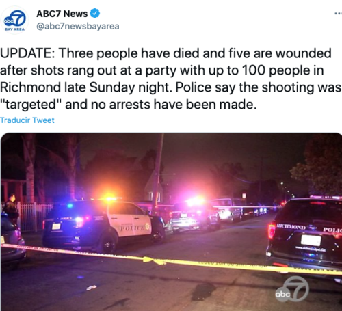Image resolution: width=342 pixels, height=311 pixels.
Task: Click the Traducir Tweet link
Action: [27, 120]
